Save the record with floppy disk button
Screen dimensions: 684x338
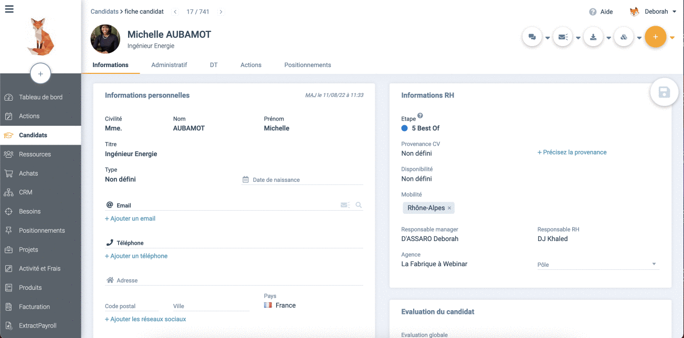(664, 92)
